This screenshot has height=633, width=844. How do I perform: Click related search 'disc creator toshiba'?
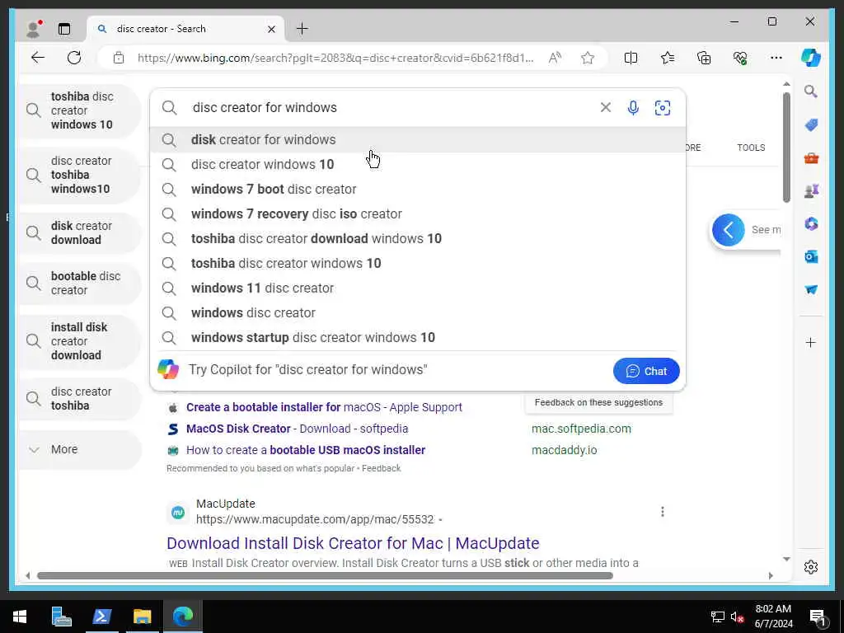point(80,399)
